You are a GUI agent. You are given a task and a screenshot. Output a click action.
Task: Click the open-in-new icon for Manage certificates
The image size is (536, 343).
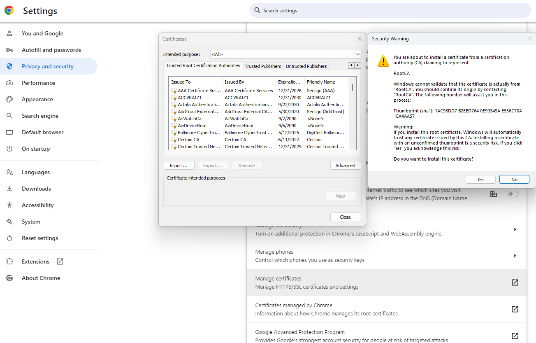(515, 282)
